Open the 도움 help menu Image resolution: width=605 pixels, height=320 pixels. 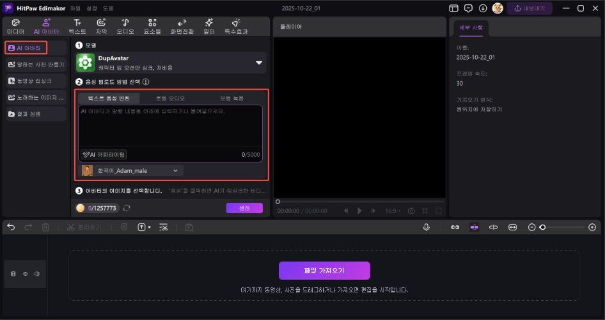108,8
